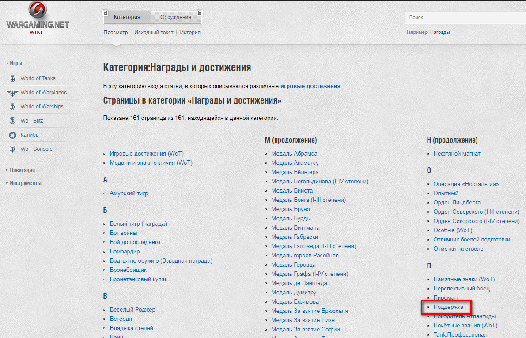Click in the Поиск search field
The image size is (526, 338).
pyautogui.click(x=464, y=17)
